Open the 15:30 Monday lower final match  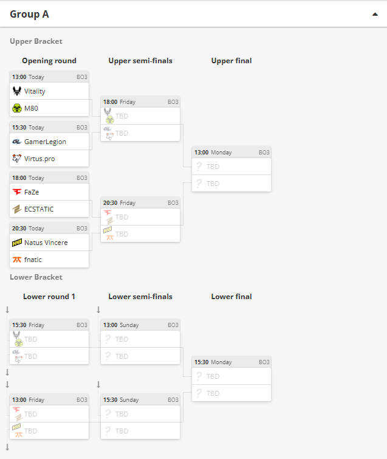point(231,379)
